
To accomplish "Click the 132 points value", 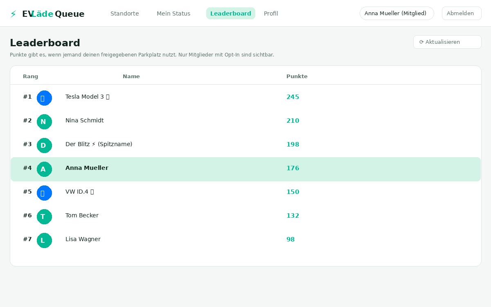I will (x=293, y=216).
